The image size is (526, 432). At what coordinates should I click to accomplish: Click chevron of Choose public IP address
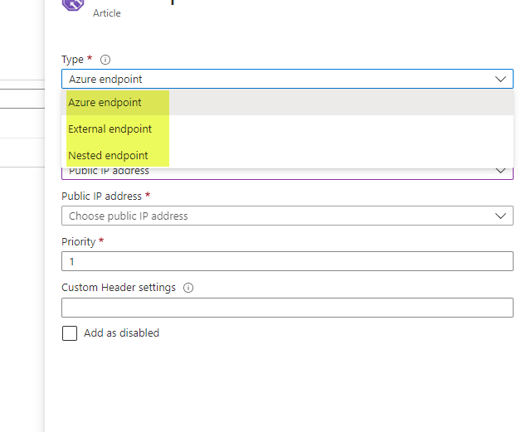[x=500, y=216]
